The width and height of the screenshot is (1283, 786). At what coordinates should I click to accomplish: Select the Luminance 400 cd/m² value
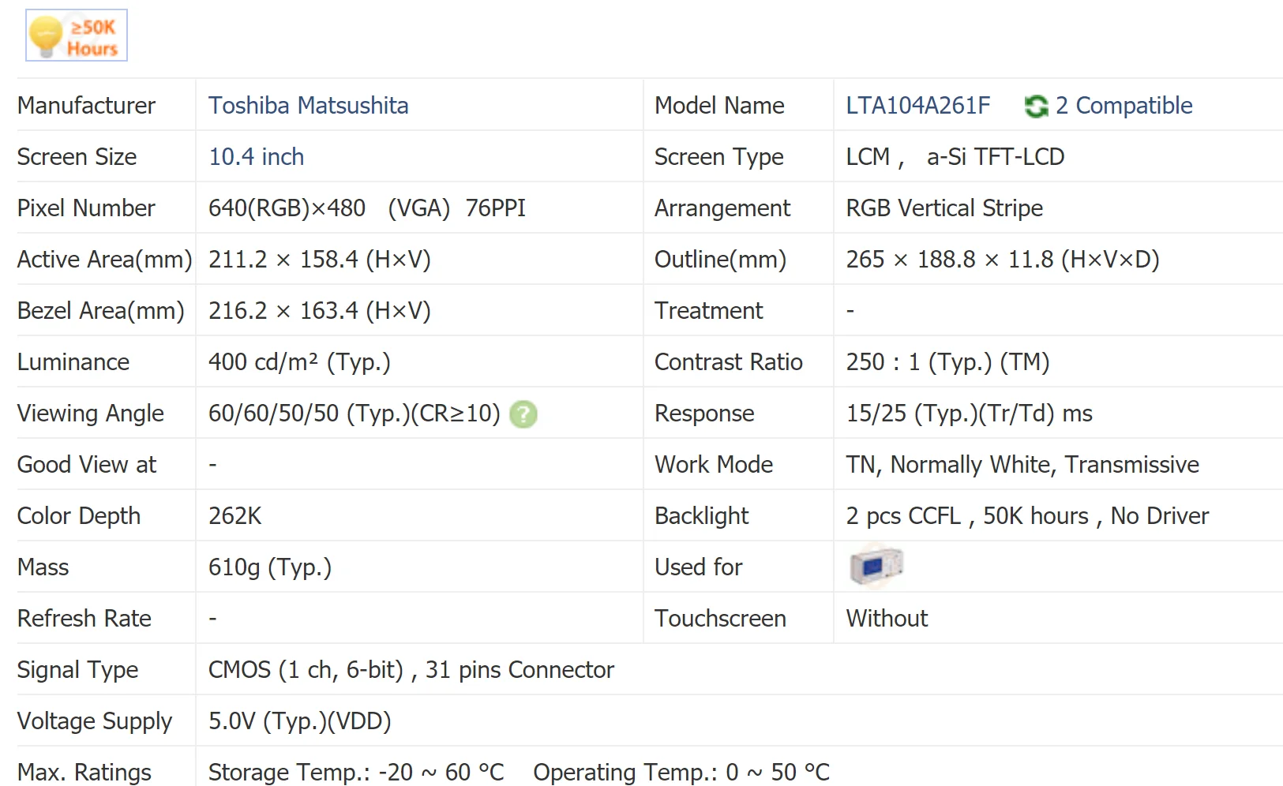pos(299,361)
